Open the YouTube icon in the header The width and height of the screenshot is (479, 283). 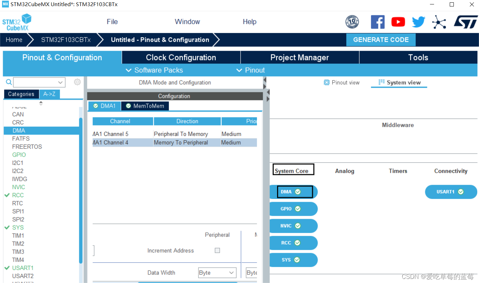click(x=398, y=22)
